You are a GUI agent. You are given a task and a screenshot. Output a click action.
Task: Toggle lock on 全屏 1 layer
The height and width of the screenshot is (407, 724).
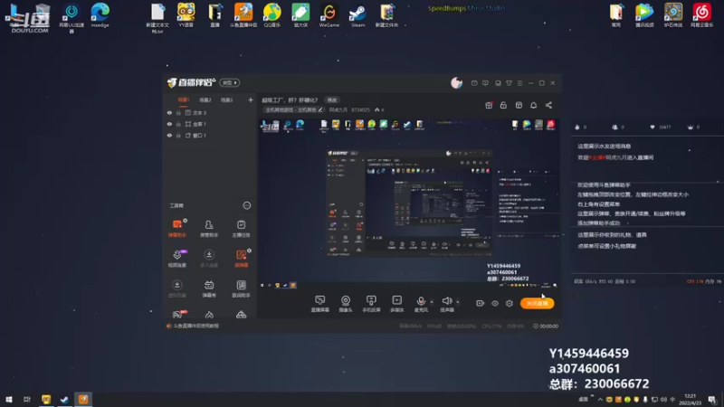pyautogui.click(x=178, y=124)
